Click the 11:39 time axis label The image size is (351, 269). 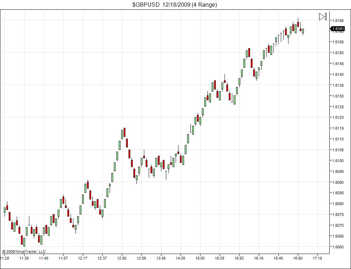tap(24, 258)
